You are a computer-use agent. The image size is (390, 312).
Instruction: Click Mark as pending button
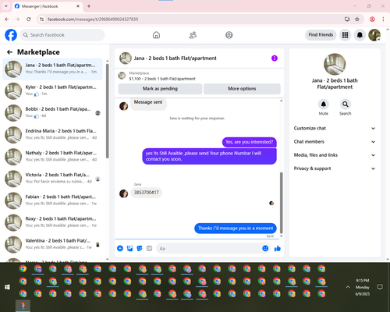click(x=160, y=89)
